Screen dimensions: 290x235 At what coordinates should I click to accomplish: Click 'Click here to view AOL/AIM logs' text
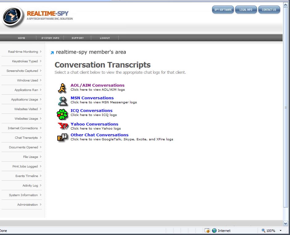[98, 89]
